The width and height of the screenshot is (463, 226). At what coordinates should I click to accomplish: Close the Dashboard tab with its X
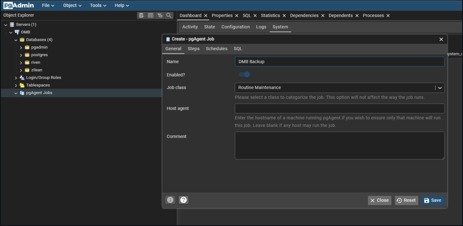tap(206, 16)
